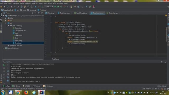
Task: Click the Paste toolbar icon
Action: pyautogui.click(x=25, y=7)
